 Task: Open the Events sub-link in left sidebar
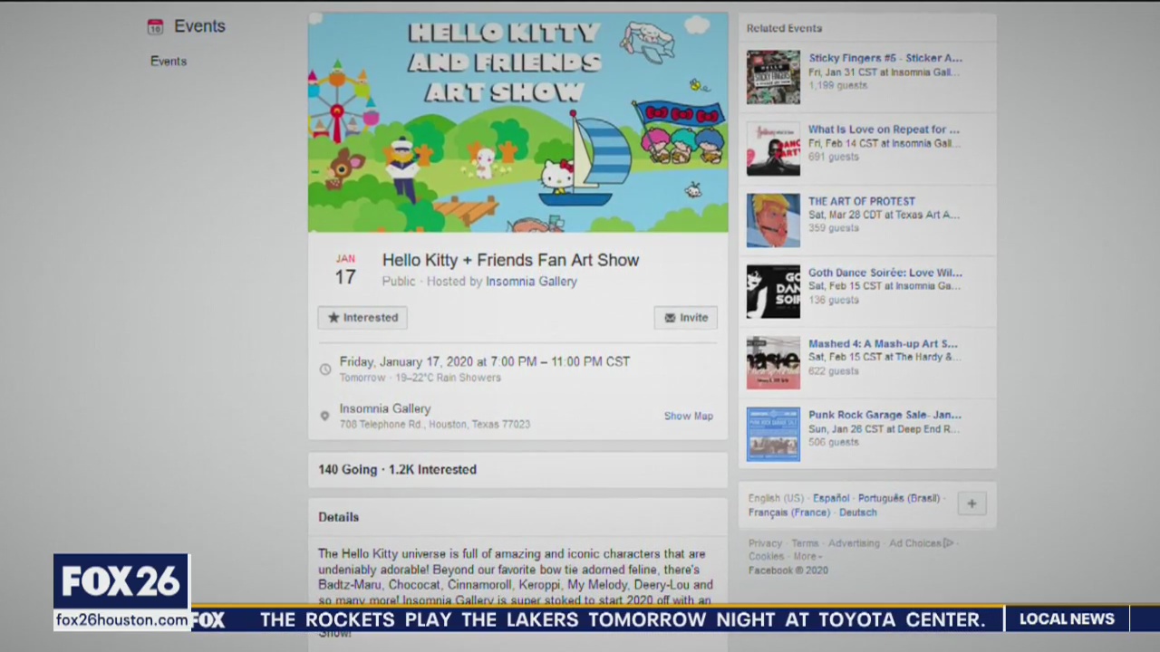pos(169,62)
